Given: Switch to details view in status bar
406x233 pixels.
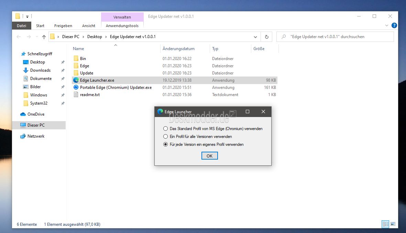Looking at the screenshot, I should tap(385, 224).
